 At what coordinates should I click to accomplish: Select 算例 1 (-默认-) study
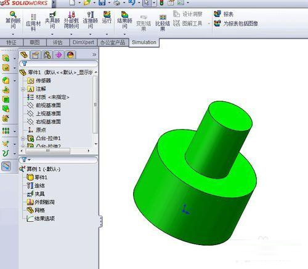pyautogui.click(x=40, y=169)
